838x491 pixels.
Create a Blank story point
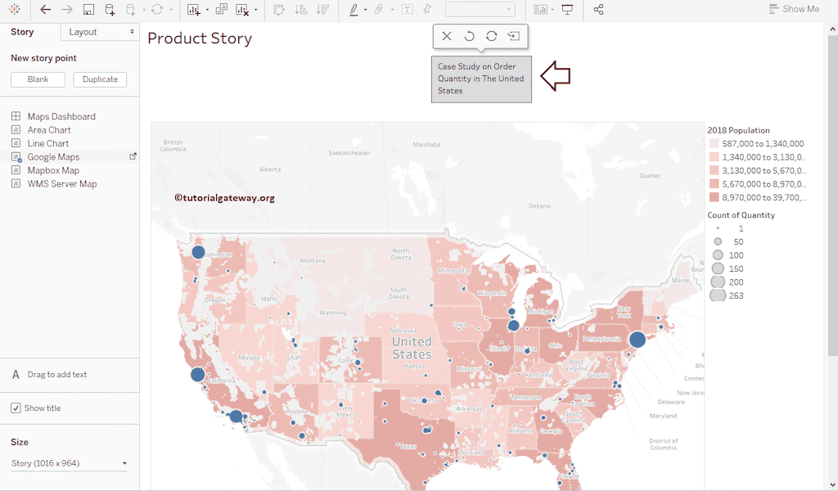[x=38, y=79]
